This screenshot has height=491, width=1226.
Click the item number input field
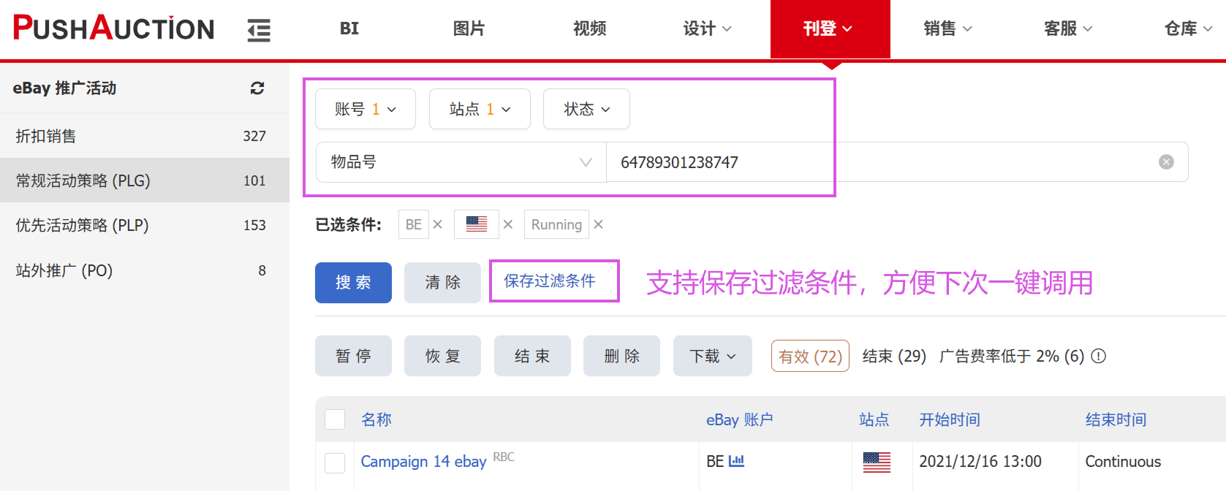(877, 162)
